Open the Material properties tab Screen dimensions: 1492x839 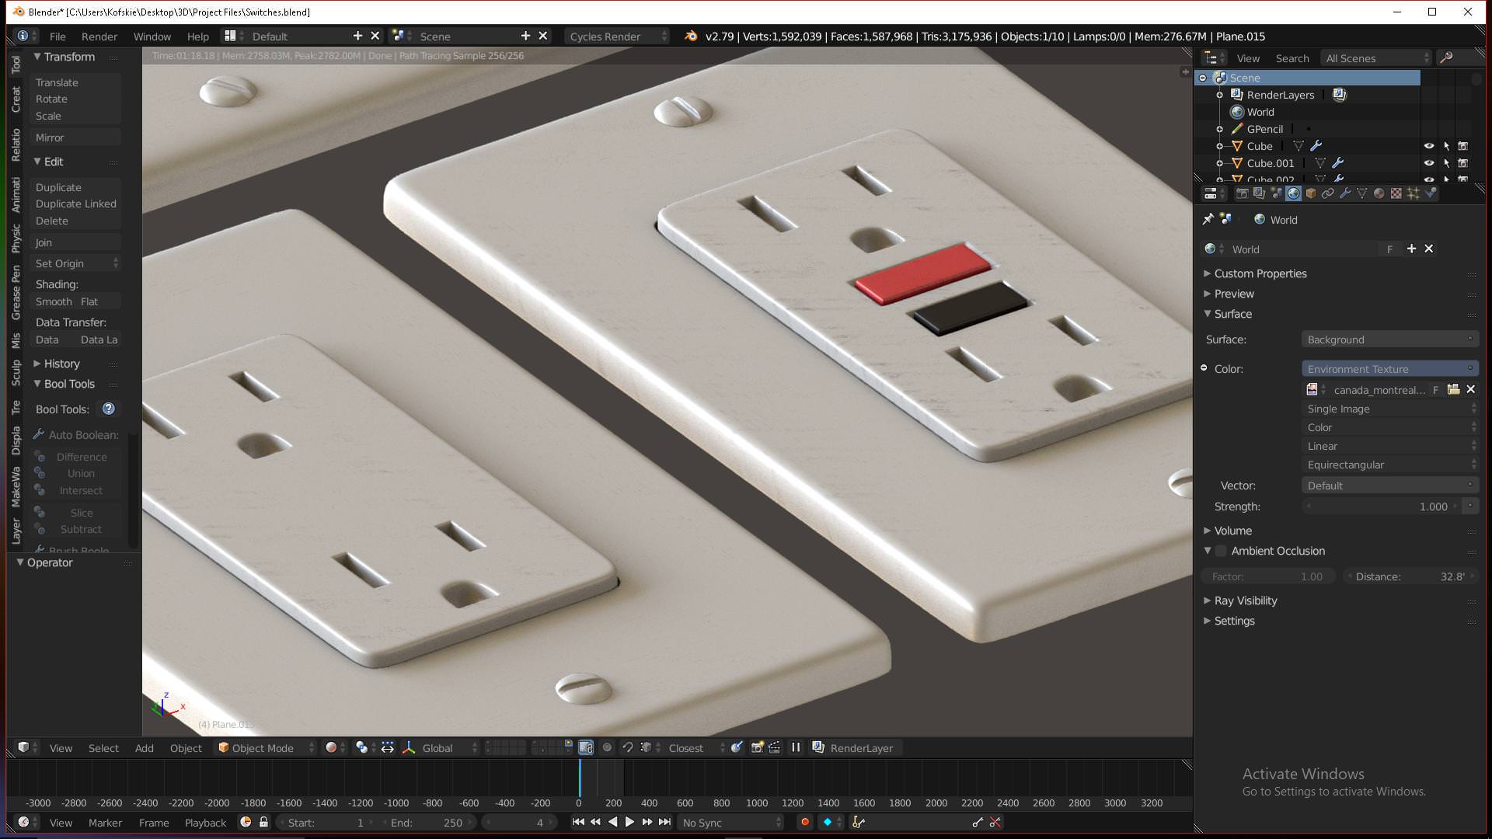1379,193
